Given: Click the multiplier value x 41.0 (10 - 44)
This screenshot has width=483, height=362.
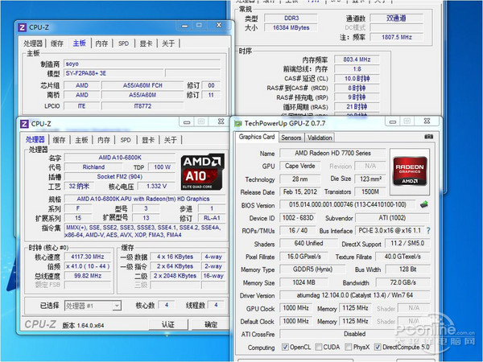Looking at the screenshot, I should [x=88, y=266].
